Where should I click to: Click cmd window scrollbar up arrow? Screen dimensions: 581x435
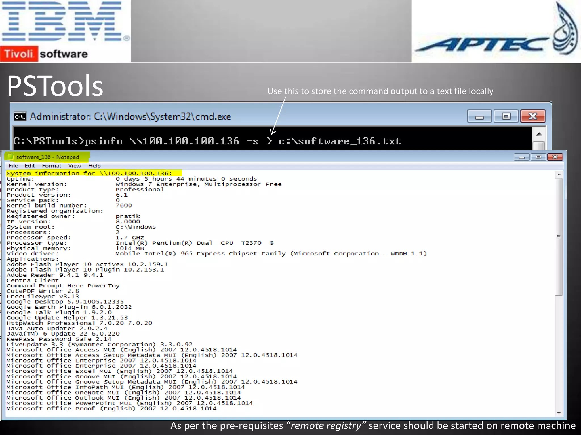click(x=539, y=134)
